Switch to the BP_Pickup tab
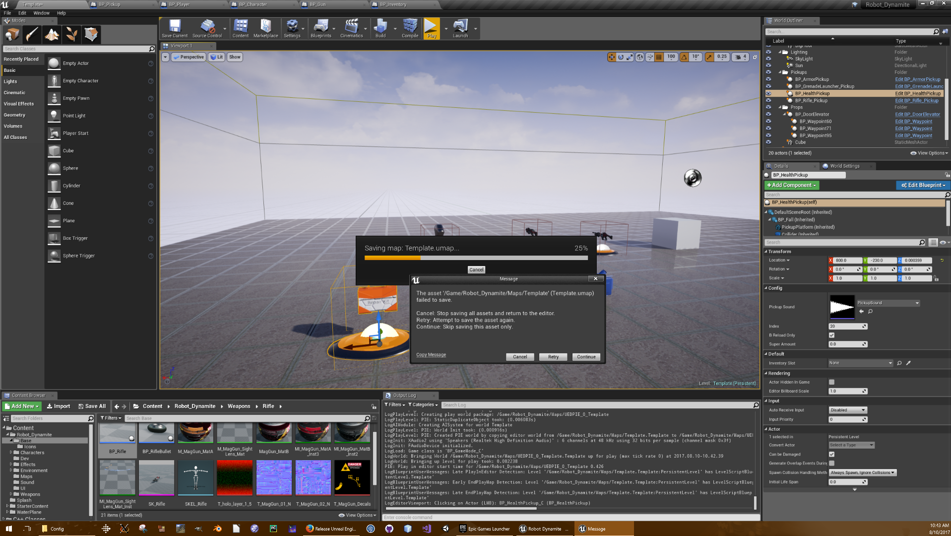 coord(109,4)
